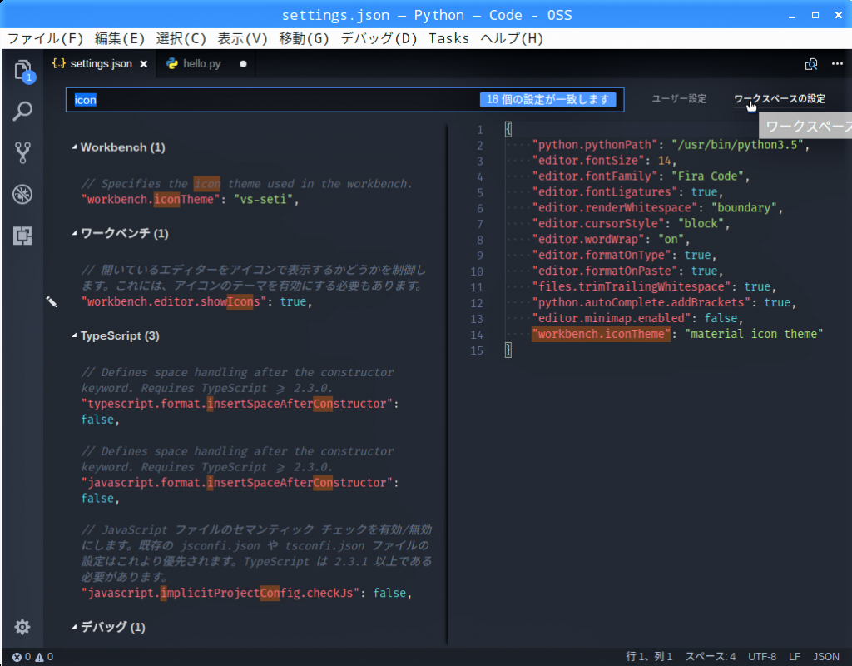Open the Debug view in activity bar
The width and height of the screenshot is (852, 666).
pyautogui.click(x=22, y=195)
